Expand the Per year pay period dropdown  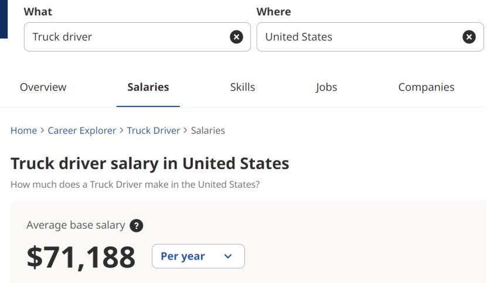(197, 256)
